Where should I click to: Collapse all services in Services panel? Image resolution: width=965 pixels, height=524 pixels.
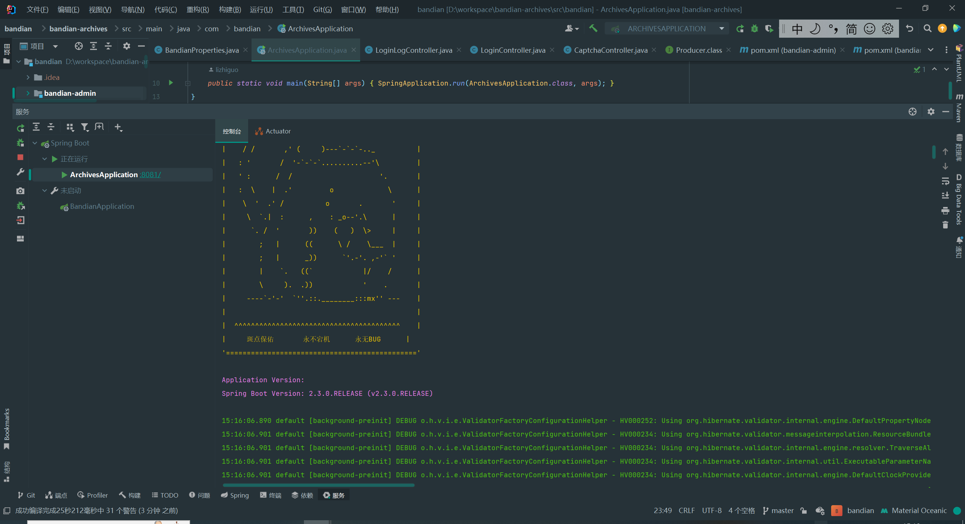coord(51,127)
